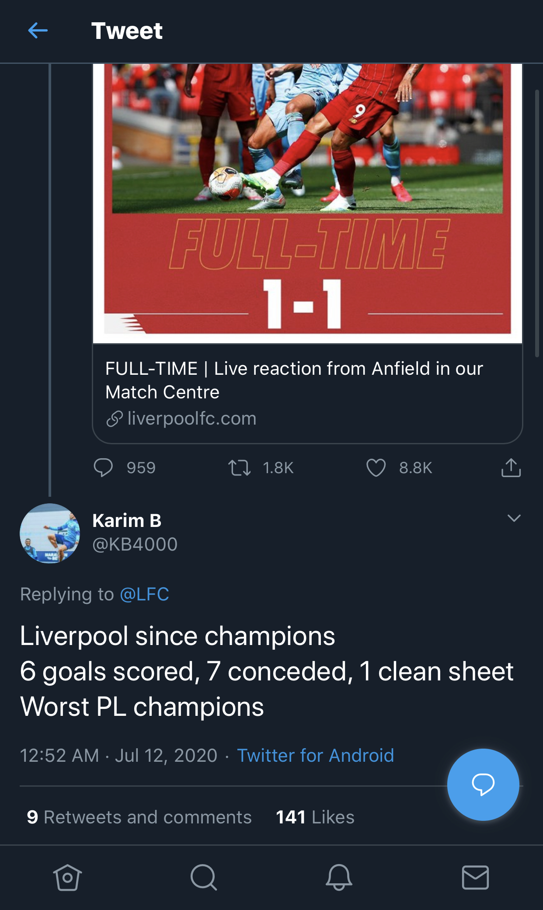
Task: View the 9 Retweets and comments
Action: point(139,817)
